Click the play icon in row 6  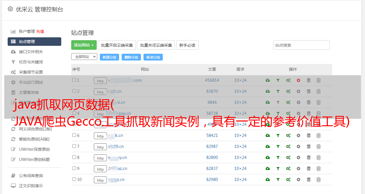[x=298, y=135]
